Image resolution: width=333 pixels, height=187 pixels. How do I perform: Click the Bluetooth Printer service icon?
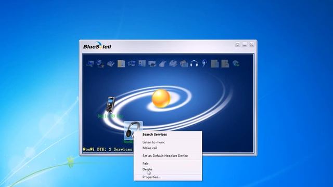pos(152,63)
